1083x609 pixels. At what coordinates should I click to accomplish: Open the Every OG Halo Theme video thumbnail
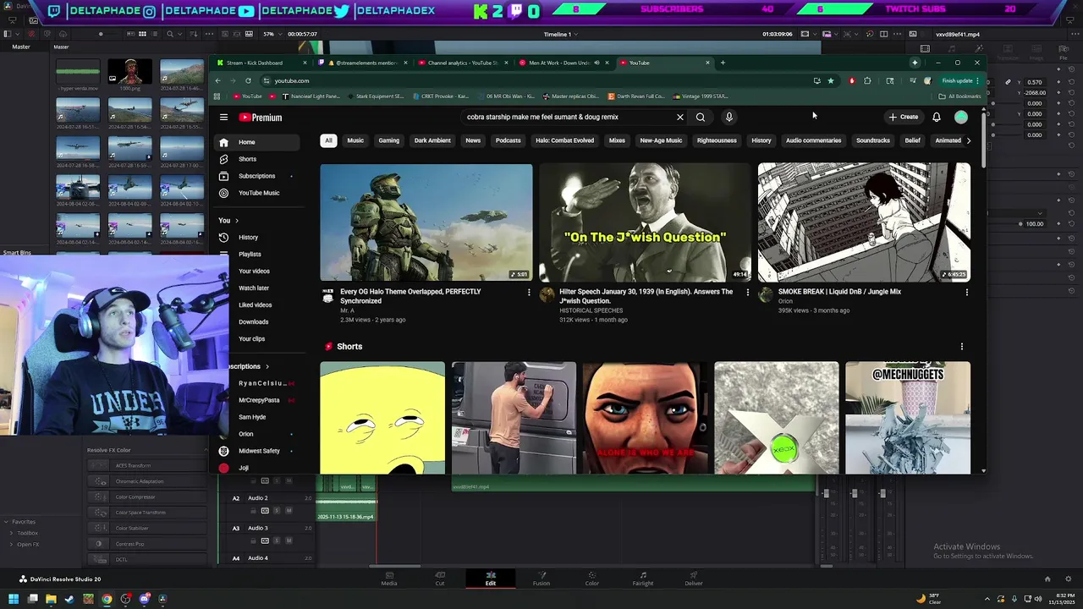(426, 222)
